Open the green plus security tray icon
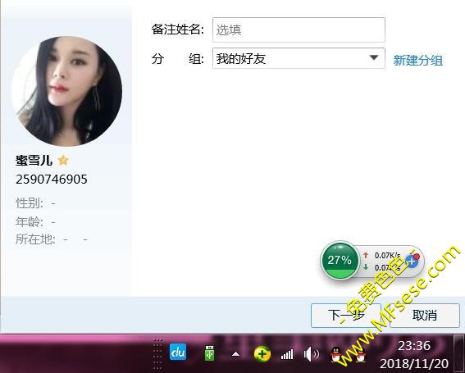This screenshot has height=373, width=465. [262, 353]
